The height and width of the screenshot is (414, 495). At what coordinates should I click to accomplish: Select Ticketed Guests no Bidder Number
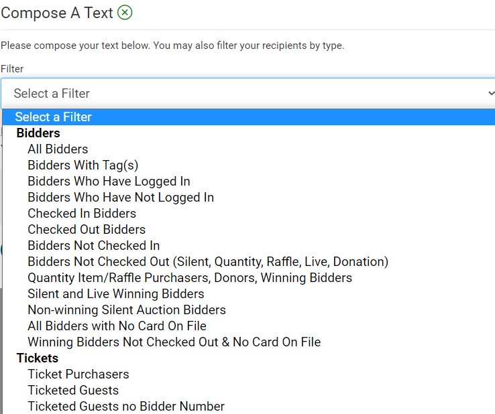(x=126, y=406)
